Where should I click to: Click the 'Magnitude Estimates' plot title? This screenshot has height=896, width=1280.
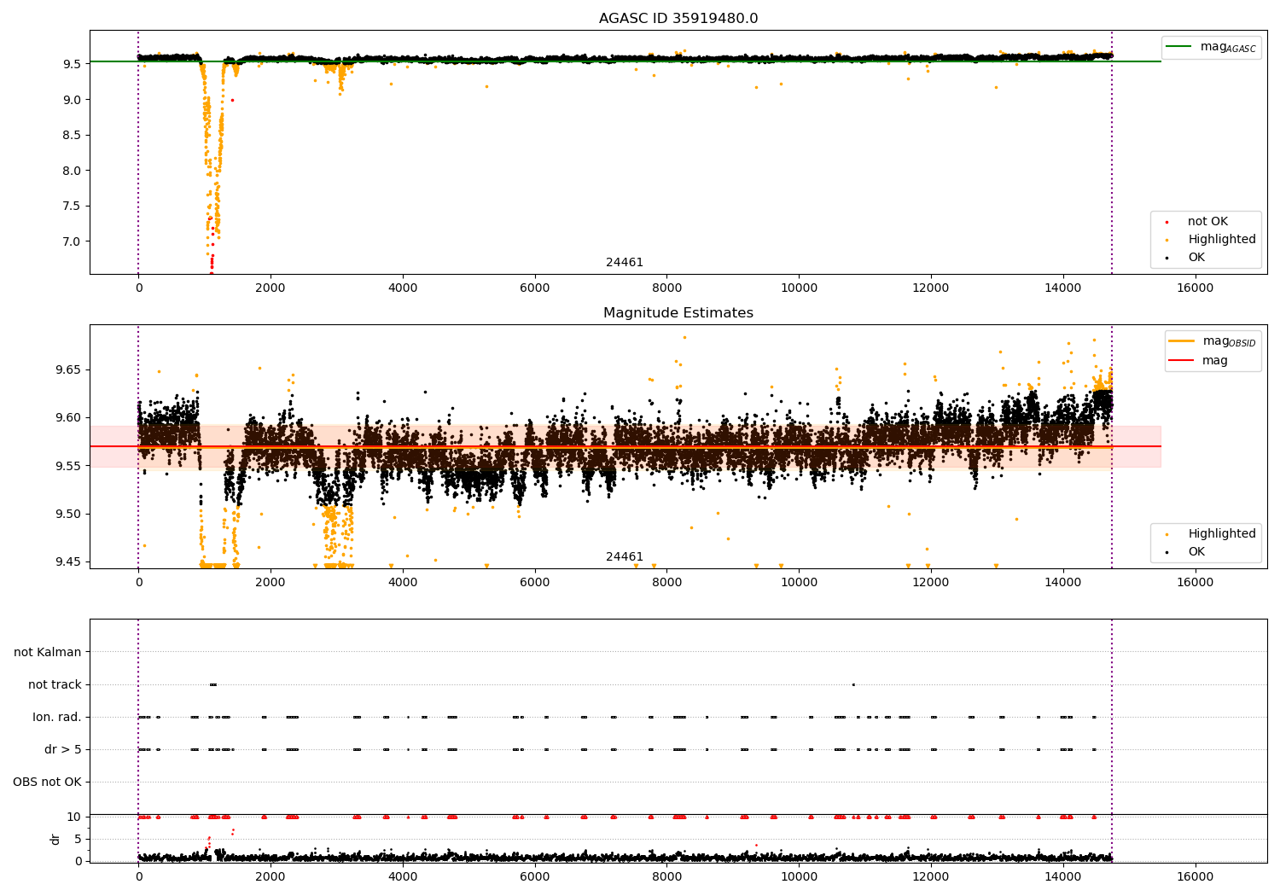(x=678, y=313)
